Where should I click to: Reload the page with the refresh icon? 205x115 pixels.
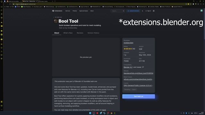click(x=10, y=4)
